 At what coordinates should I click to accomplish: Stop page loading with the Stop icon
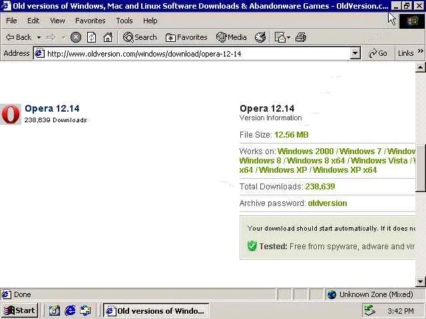click(x=76, y=37)
